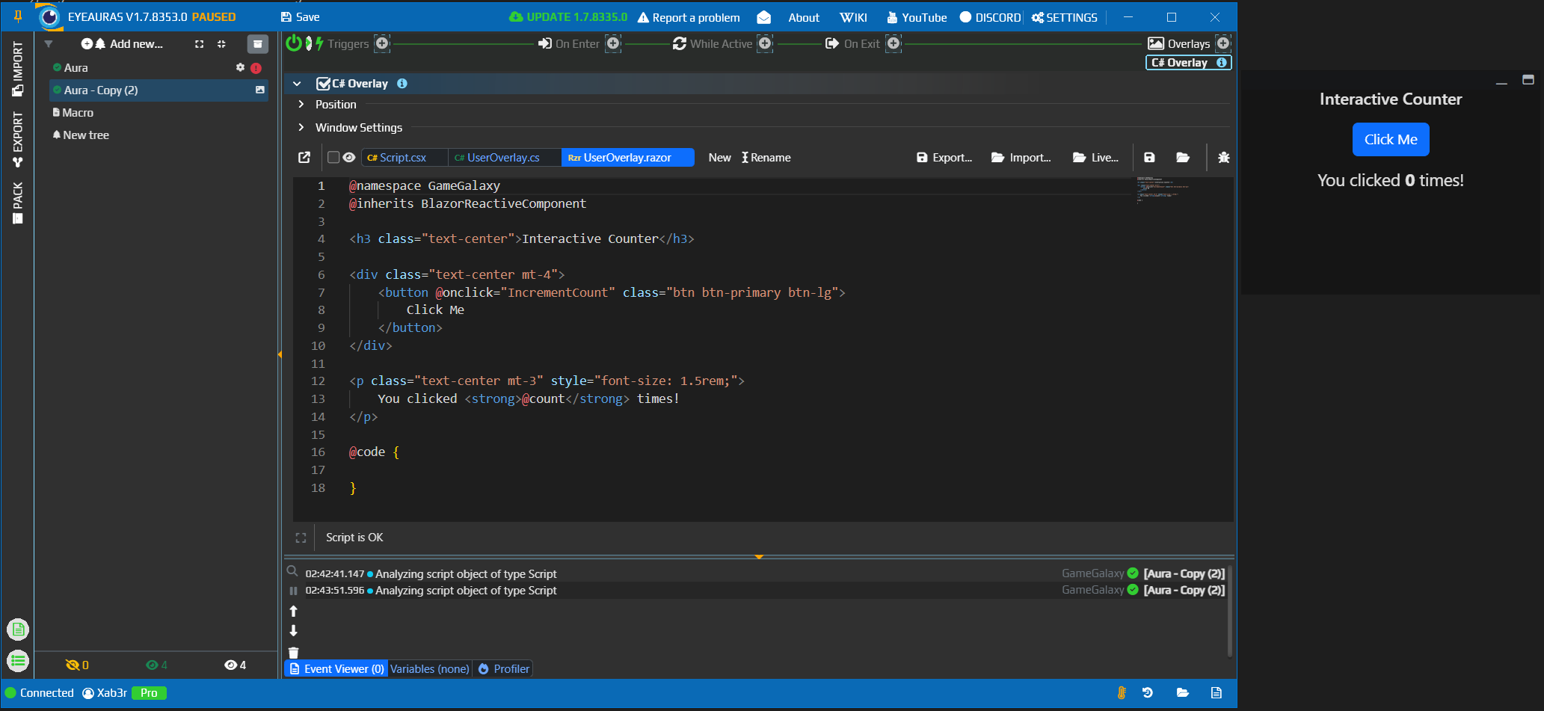
Task: Jump to log top with up arrow
Action: (293, 611)
